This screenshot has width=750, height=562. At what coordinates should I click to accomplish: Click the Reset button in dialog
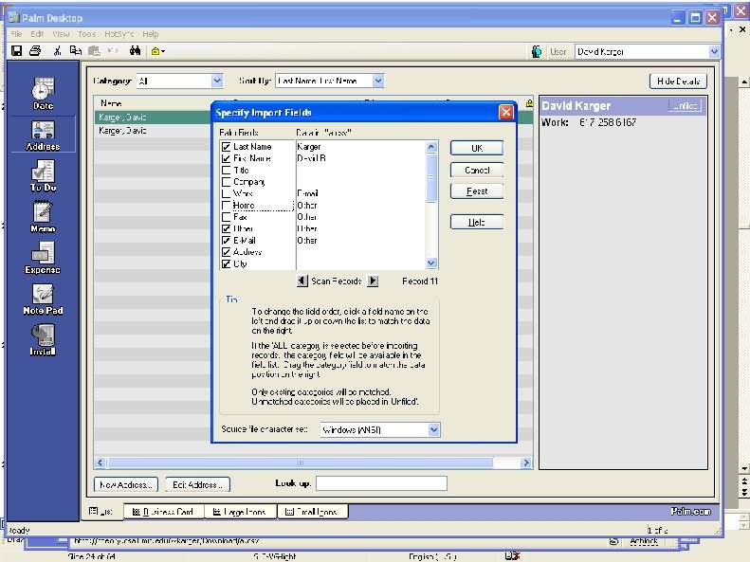pyautogui.click(x=477, y=191)
